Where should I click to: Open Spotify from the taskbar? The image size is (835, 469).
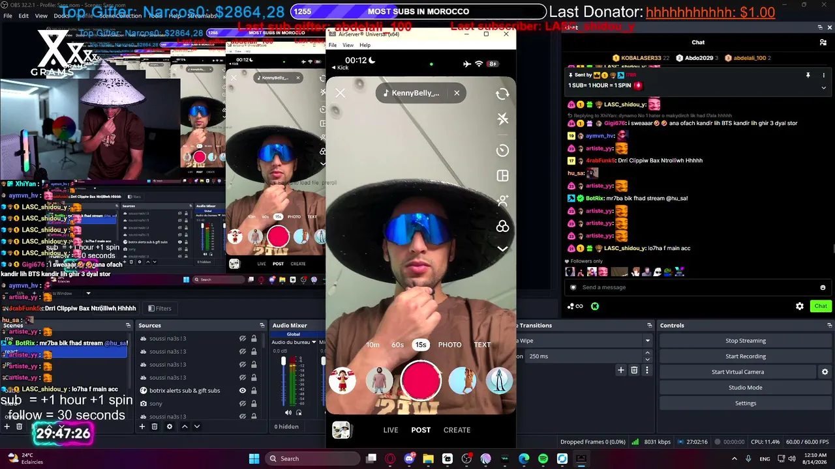(x=543, y=459)
